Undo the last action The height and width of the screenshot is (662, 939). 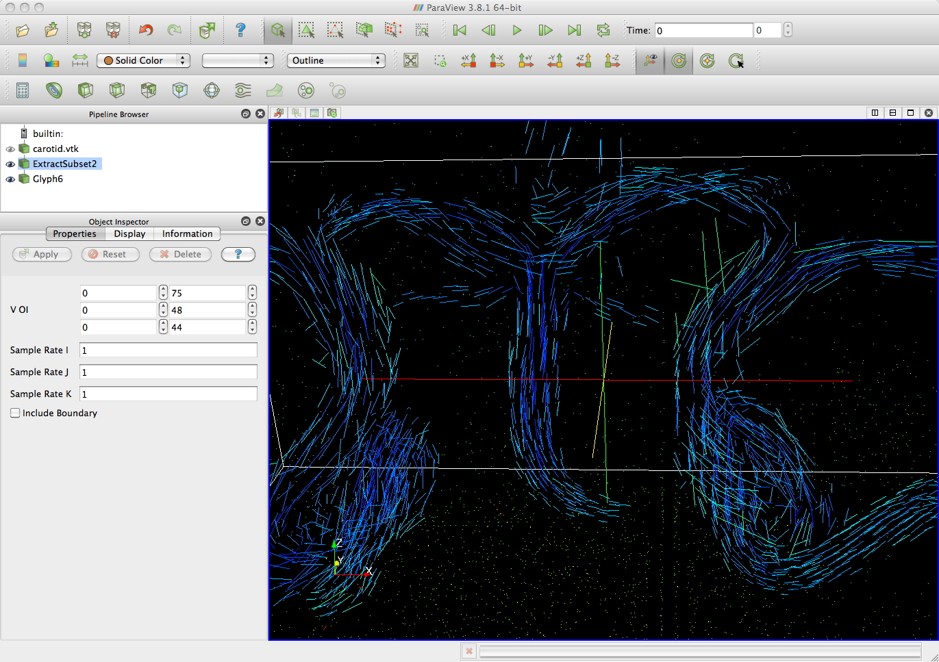click(x=146, y=30)
